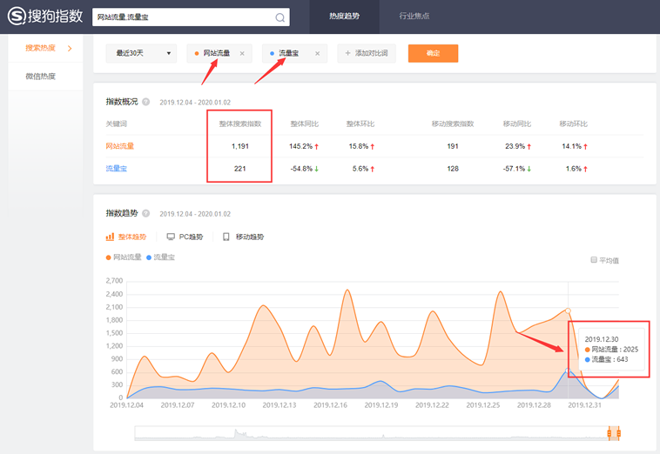Click the chevron next to 搜索热度

(x=70, y=49)
